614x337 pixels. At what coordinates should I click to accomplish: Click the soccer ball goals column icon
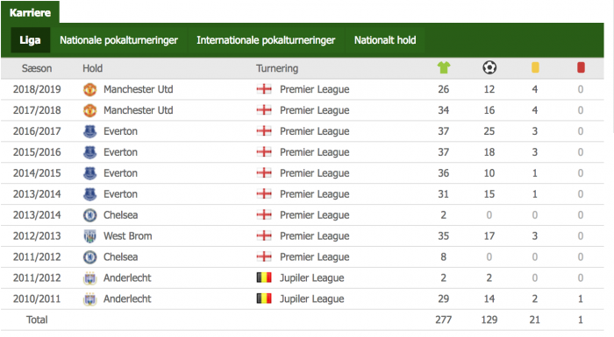[489, 67]
